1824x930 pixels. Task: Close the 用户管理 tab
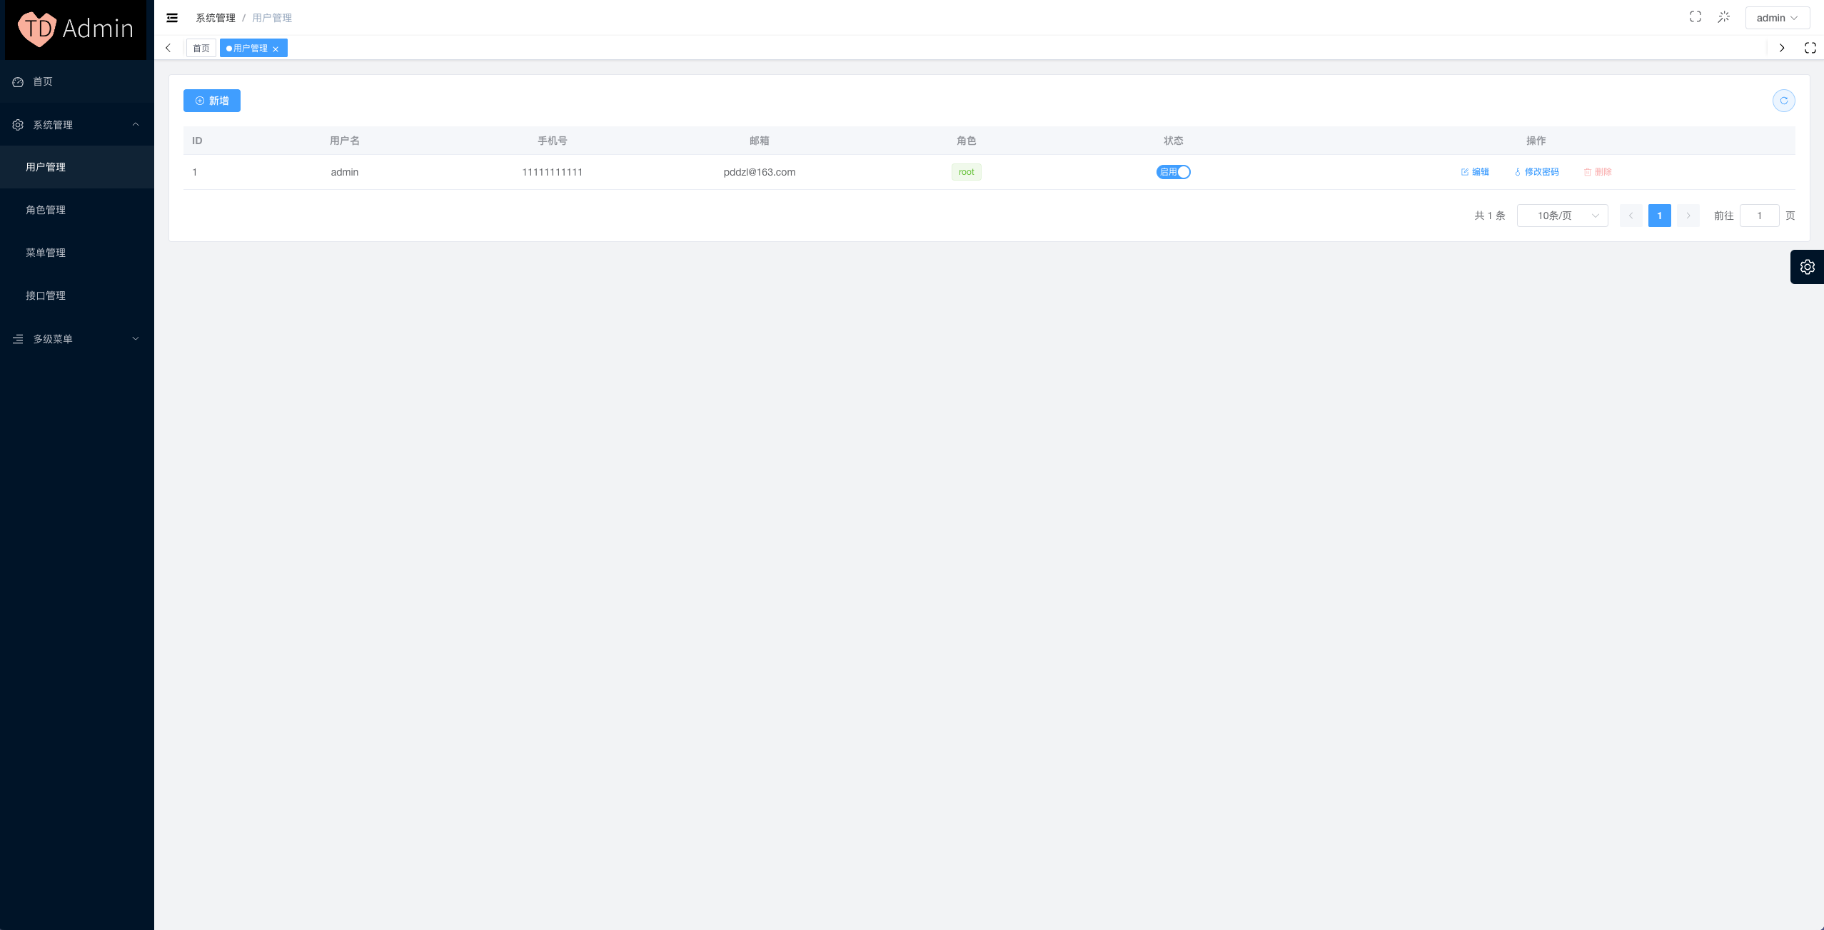pyautogui.click(x=276, y=49)
